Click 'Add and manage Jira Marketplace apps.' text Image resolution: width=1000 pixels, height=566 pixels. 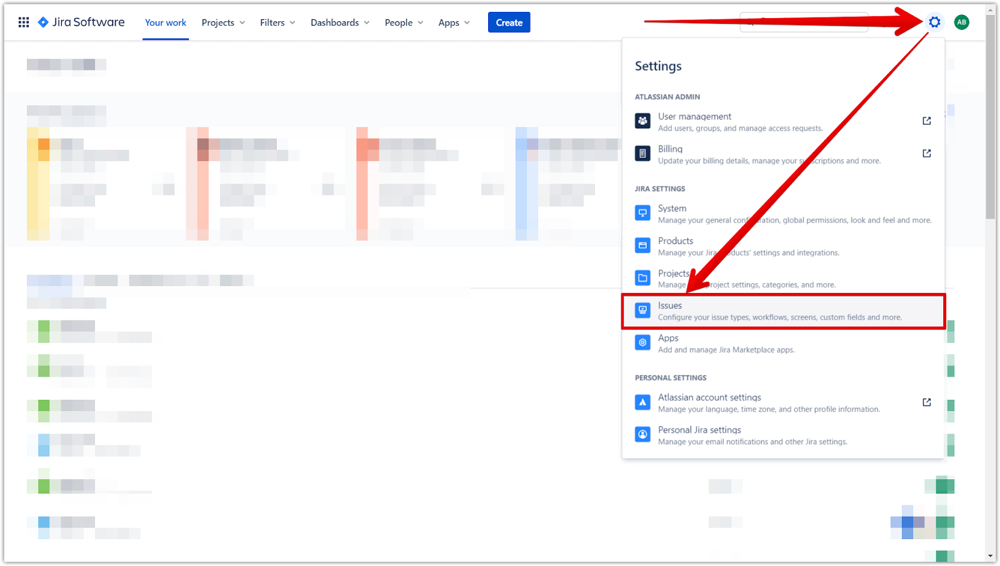pos(726,350)
